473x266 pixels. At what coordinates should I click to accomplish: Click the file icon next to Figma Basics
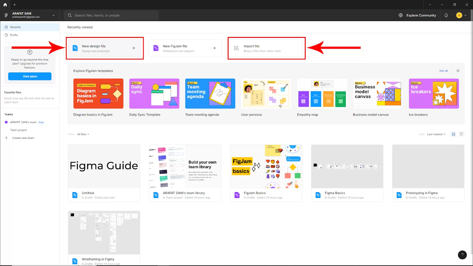click(x=318, y=195)
